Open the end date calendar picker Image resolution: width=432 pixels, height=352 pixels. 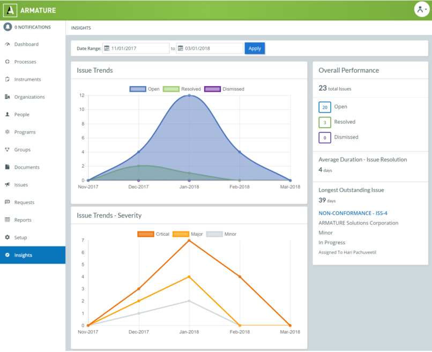(181, 48)
